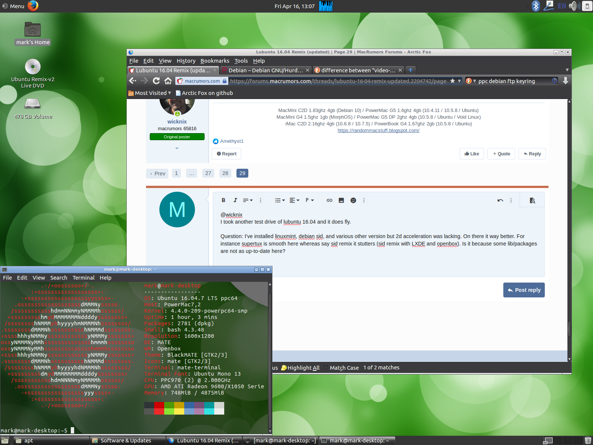Image resolution: width=593 pixels, height=445 pixels.
Task: Launch Firefox from the top panel
Action: [33, 6]
